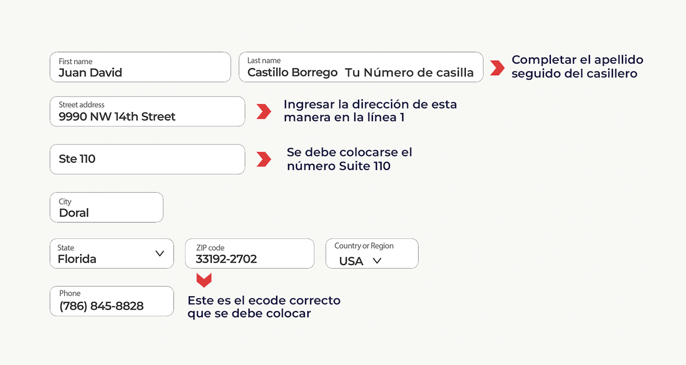The image size is (686, 365).
Task: Click the red down arrow under ZIP code
Action: pos(204,280)
